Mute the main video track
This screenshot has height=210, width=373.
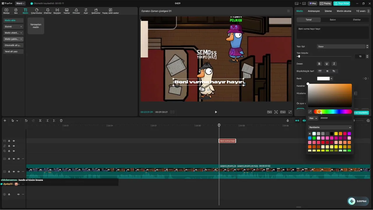pyautogui.click(x=18, y=171)
